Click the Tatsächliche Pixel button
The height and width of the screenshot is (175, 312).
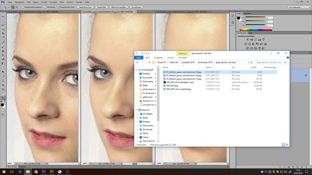(83, 7)
